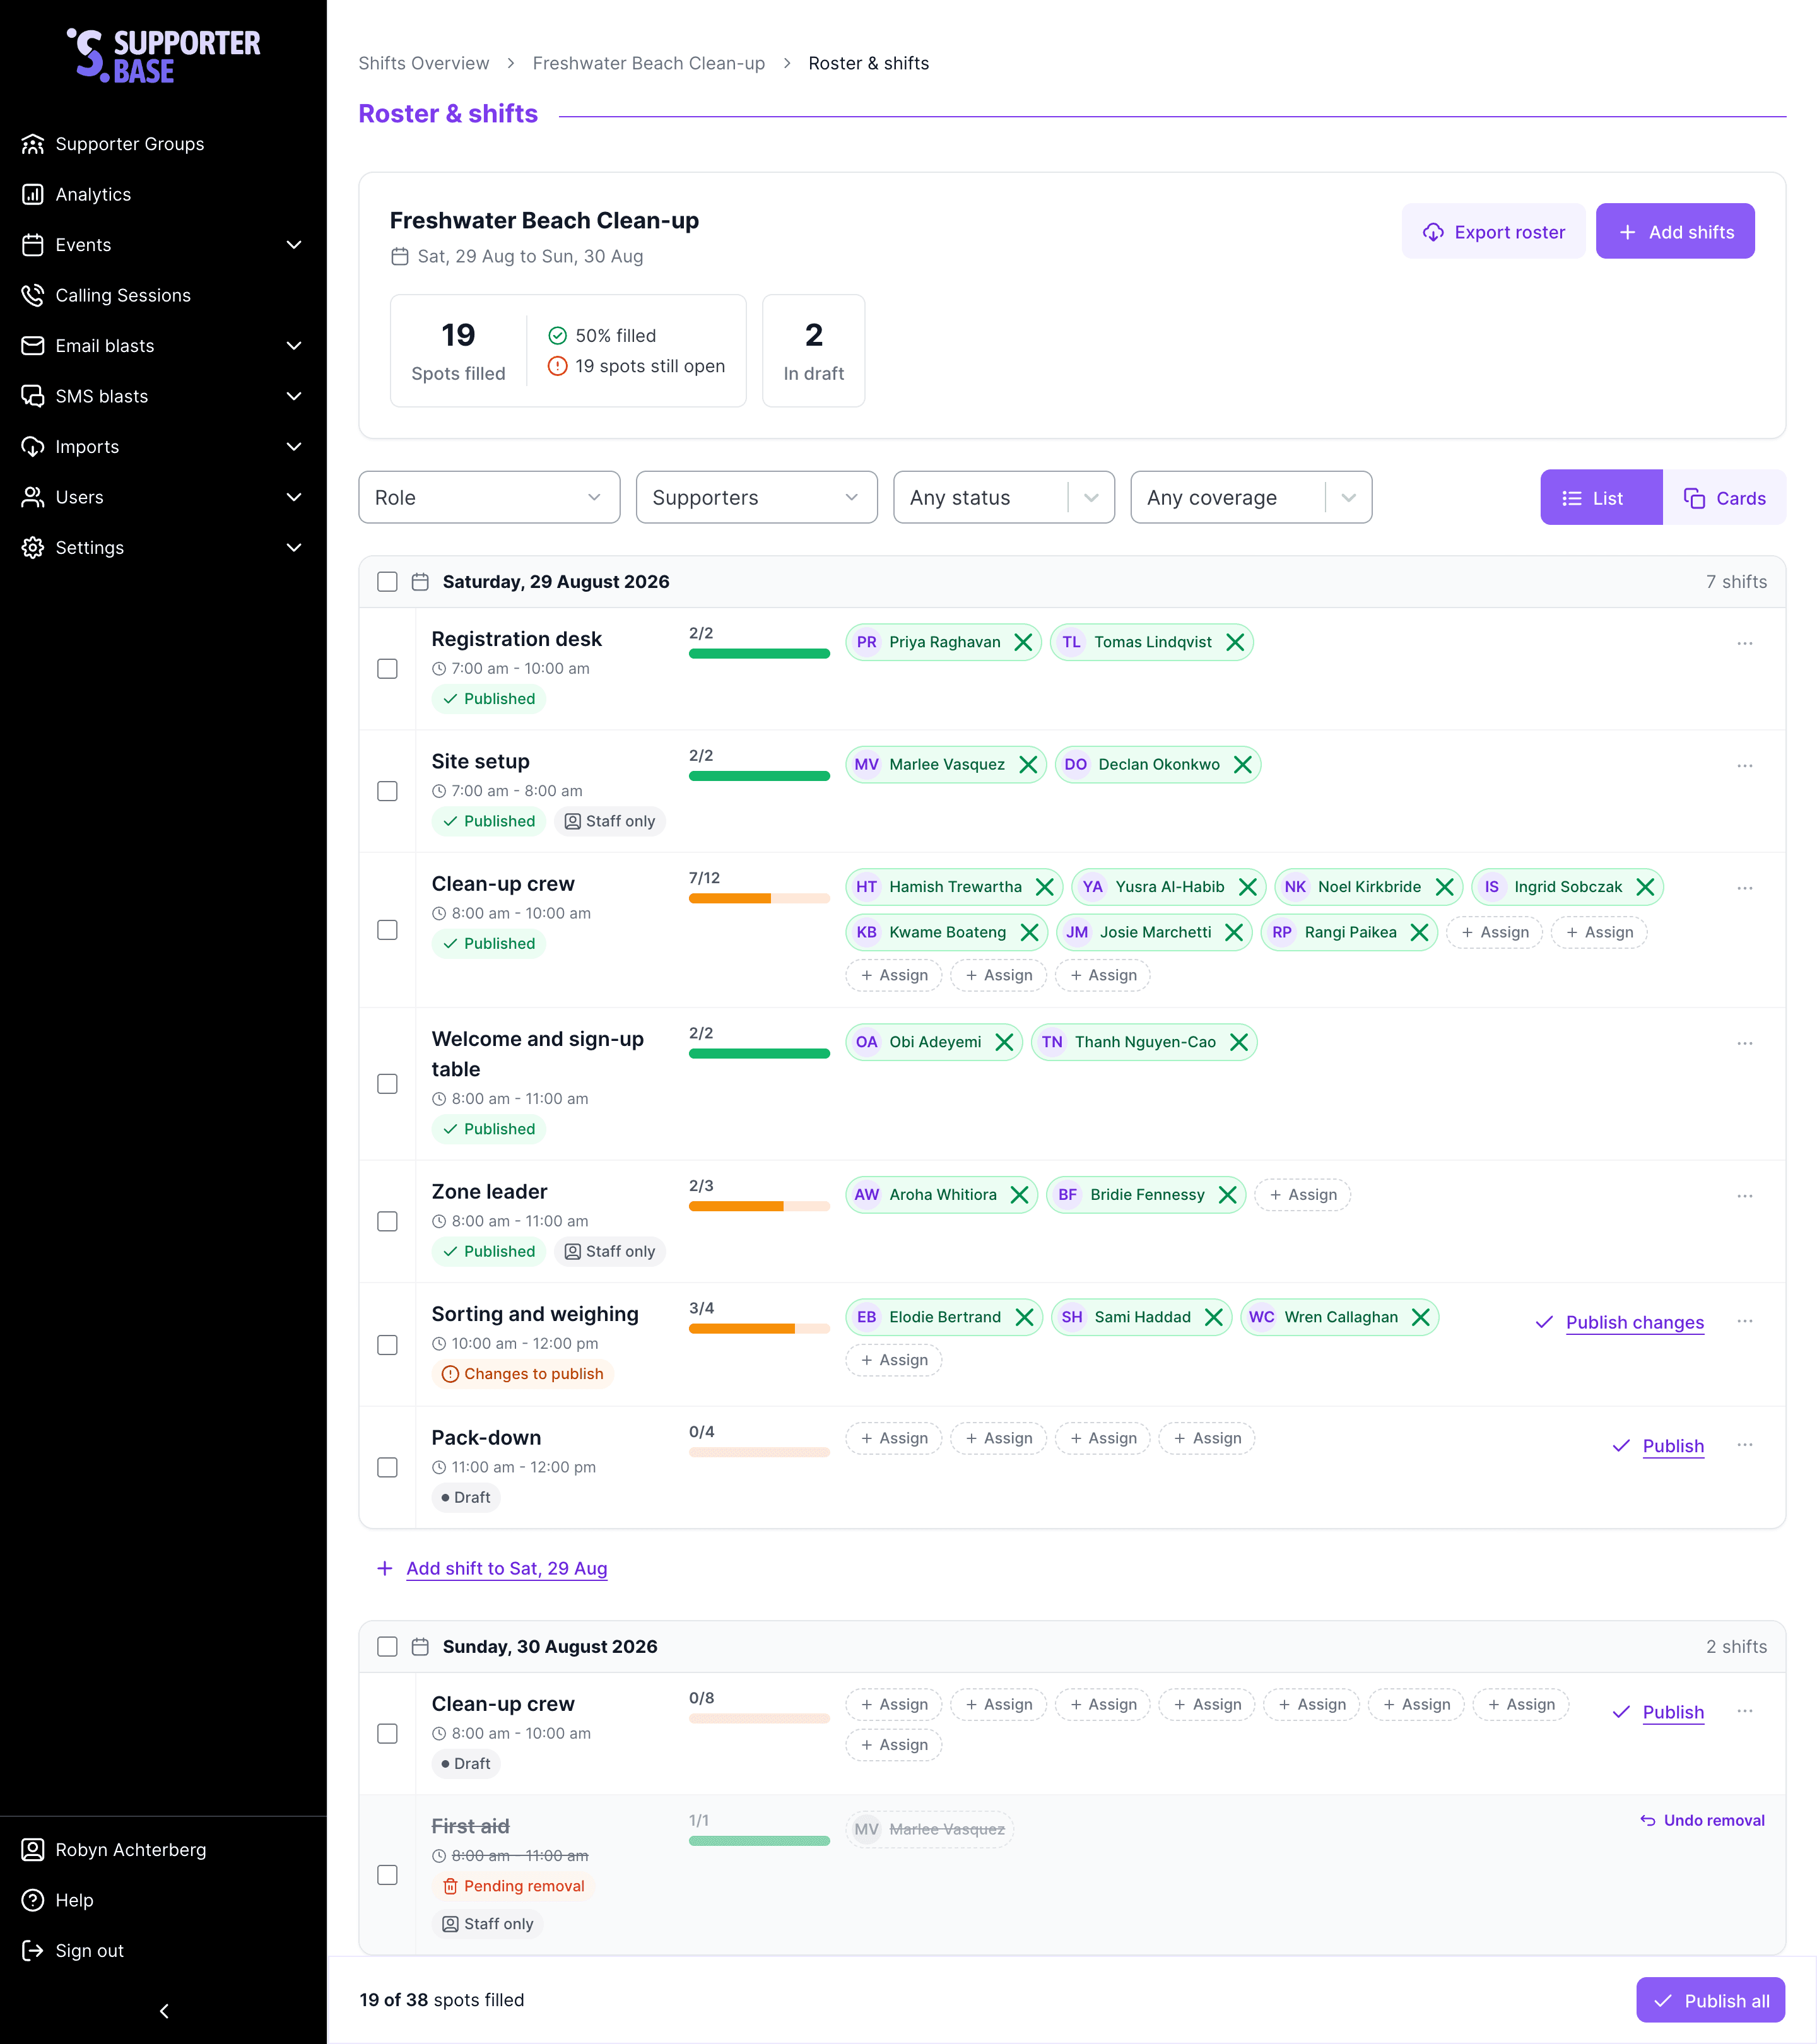This screenshot has width=1817, height=2044.
Task: Click the Clean-up crew 7/12 progress bar
Action: click(759, 899)
